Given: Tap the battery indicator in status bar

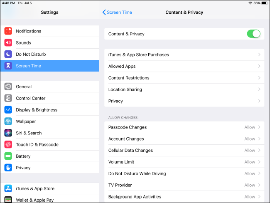Looking at the screenshot, I should pyautogui.click(x=264, y=3).
